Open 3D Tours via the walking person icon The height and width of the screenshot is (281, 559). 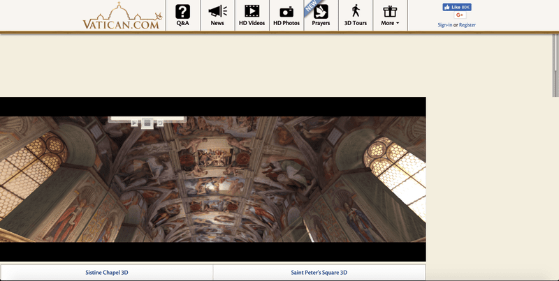click(x=356, y=10)
